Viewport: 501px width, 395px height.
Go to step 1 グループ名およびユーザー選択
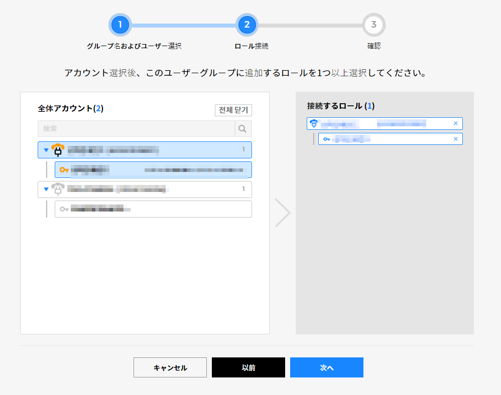pyautogui.click(x=120, y=25)
